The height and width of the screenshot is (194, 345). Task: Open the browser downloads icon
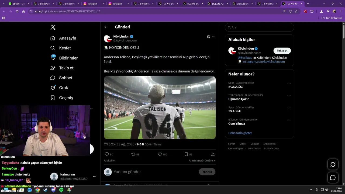321,11
